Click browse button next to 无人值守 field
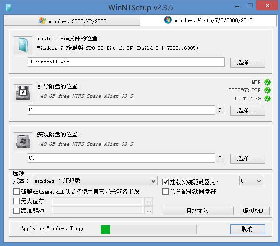The width and height of the screenshot is (280, 246). coord(148,201)
